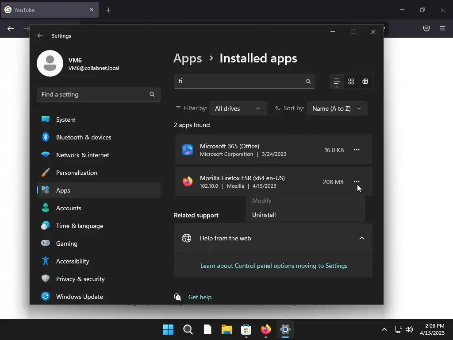Open Bluetooth & devices settings
453x340 pixels.
pyautogui.click(x=99, y=137)
